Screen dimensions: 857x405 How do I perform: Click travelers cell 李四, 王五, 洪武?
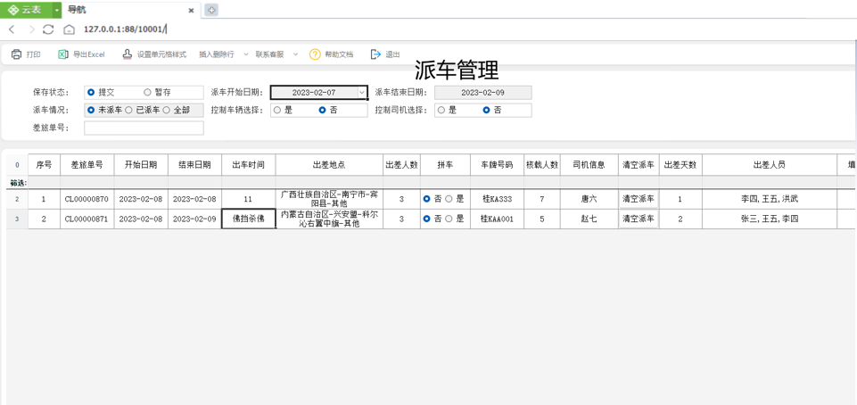(x=770, y=199)
